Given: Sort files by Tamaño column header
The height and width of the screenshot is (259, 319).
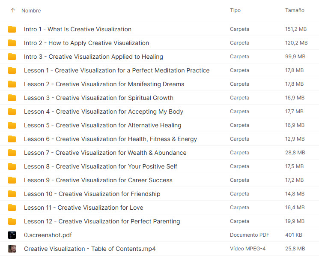Looking at the screenshot, I should [x=295, y=10].
